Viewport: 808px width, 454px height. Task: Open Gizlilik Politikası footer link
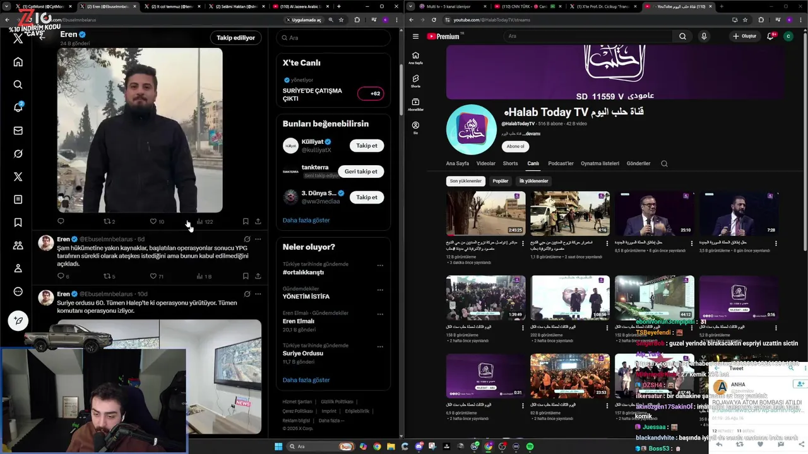click(x=336, y=401)
